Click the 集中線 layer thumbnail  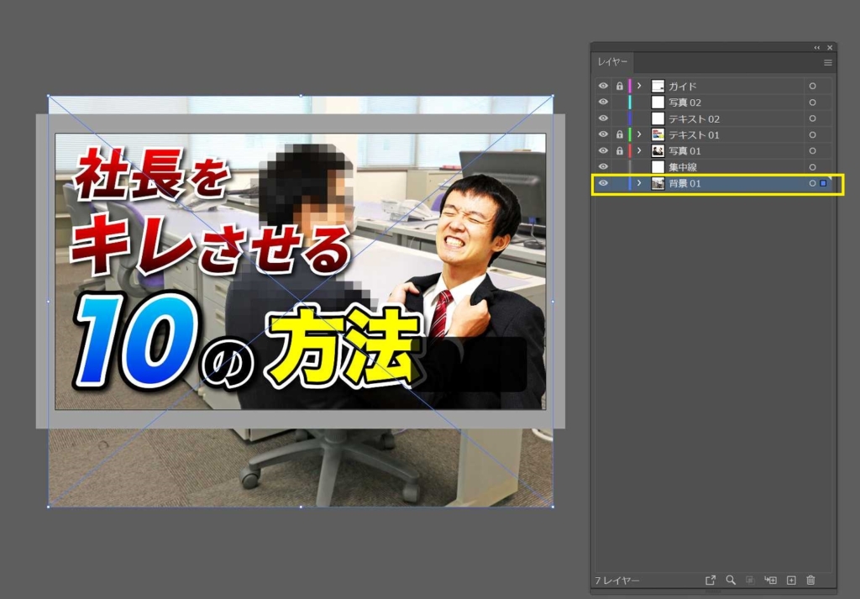point(658,166)
